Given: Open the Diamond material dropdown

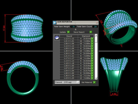Looking at the screenshot, I should pyautogui.click(x=78, y=82).
